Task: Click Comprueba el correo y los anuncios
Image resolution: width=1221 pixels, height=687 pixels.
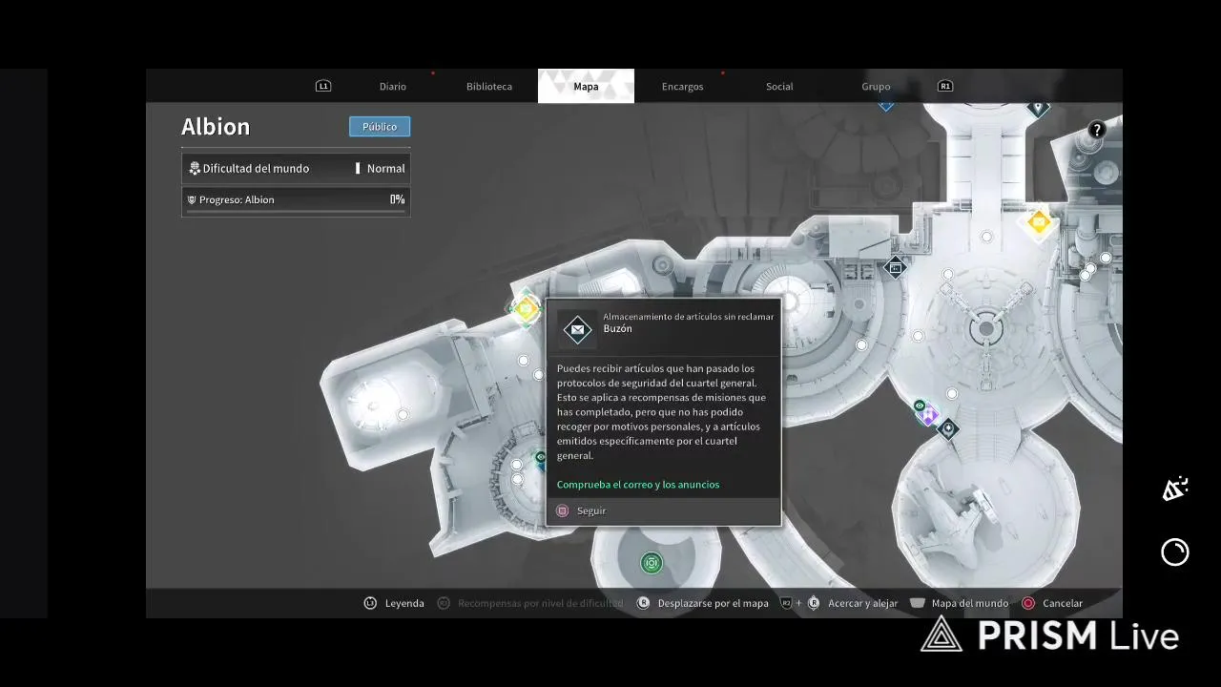Action: tap(638, 485)
